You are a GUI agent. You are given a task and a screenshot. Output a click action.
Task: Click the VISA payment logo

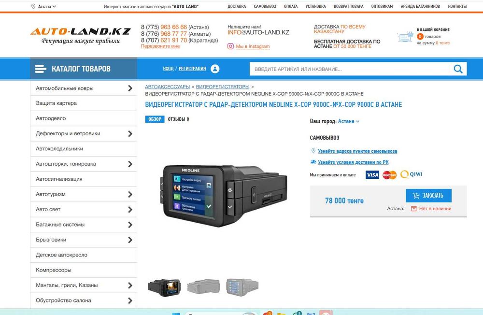(x=372, y=175)
